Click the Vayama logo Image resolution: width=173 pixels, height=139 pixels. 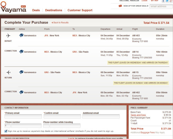click(13, 7)
